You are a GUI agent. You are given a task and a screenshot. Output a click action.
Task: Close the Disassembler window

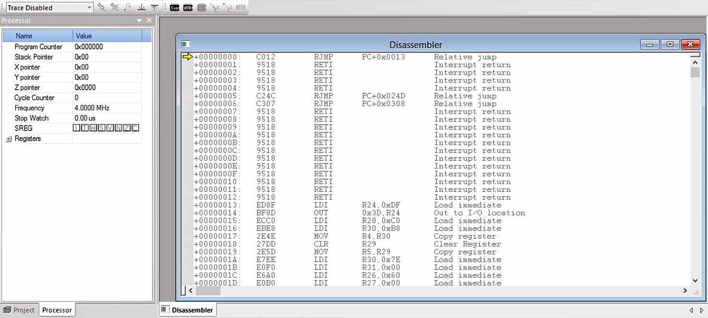(x=690, y=45)
